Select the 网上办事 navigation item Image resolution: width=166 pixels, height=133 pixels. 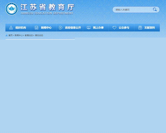point(98,28)
